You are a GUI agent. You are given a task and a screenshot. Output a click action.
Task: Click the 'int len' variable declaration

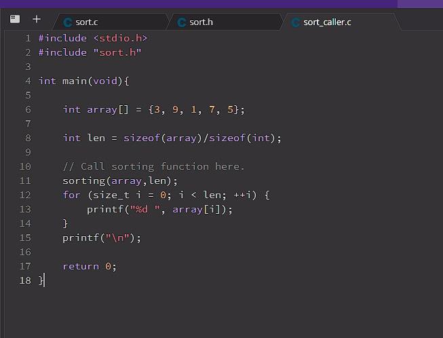pyautogui.click(x=84, y=138)
